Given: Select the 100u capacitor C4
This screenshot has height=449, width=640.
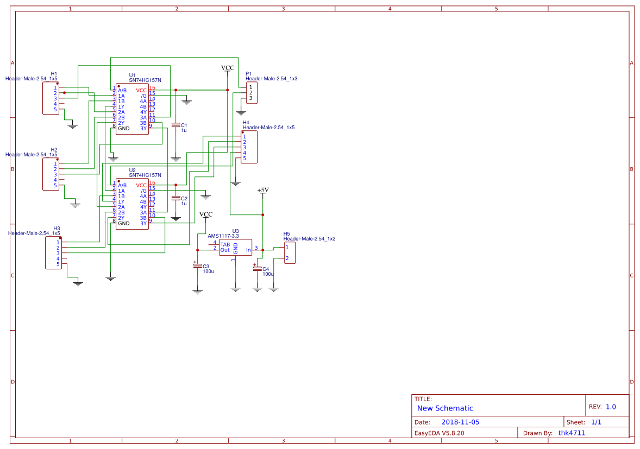Looking at the screenshot, I should (x=259, y=268).
